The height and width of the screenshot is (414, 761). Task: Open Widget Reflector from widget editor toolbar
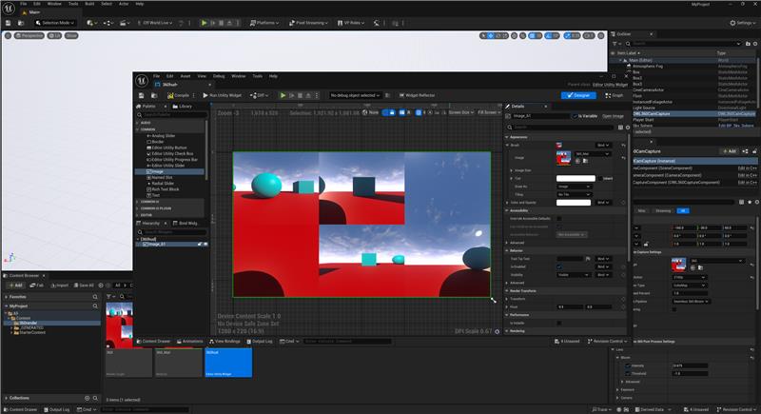pyautogui.click(x=417, y=95)
